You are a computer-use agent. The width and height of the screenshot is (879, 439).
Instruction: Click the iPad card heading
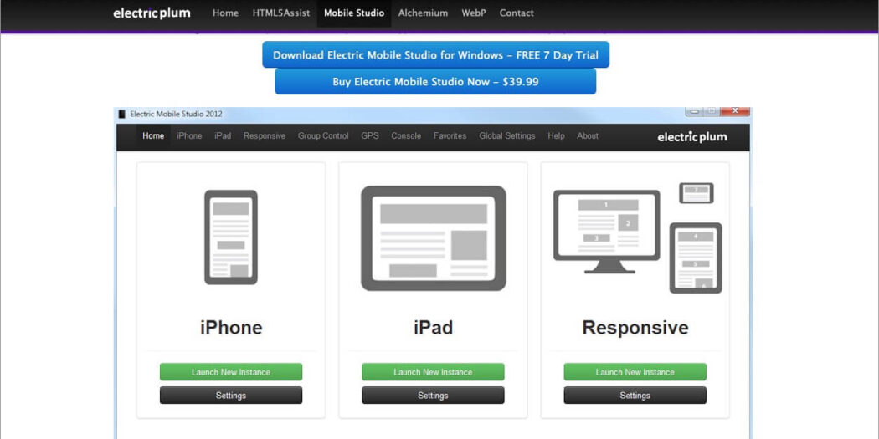[434, 328]
